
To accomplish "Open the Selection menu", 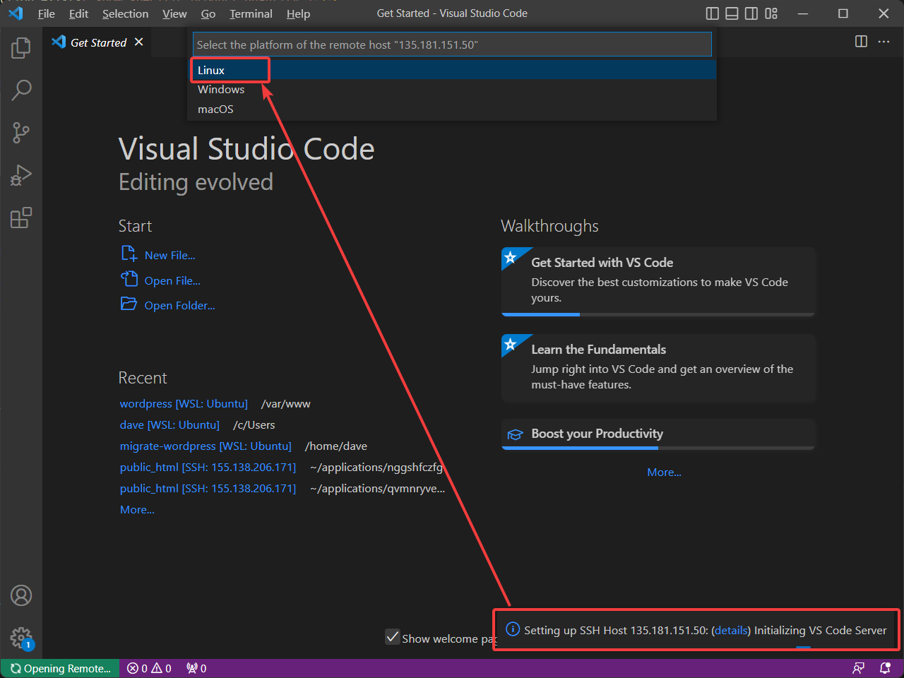I will click(125, 13).
